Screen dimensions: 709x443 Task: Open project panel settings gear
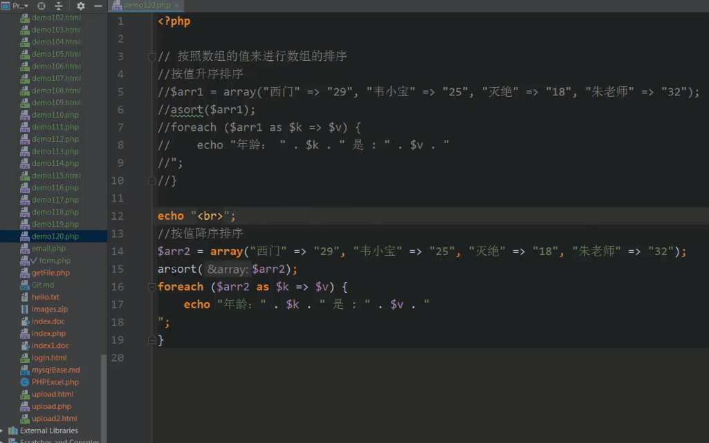point(80,6)
